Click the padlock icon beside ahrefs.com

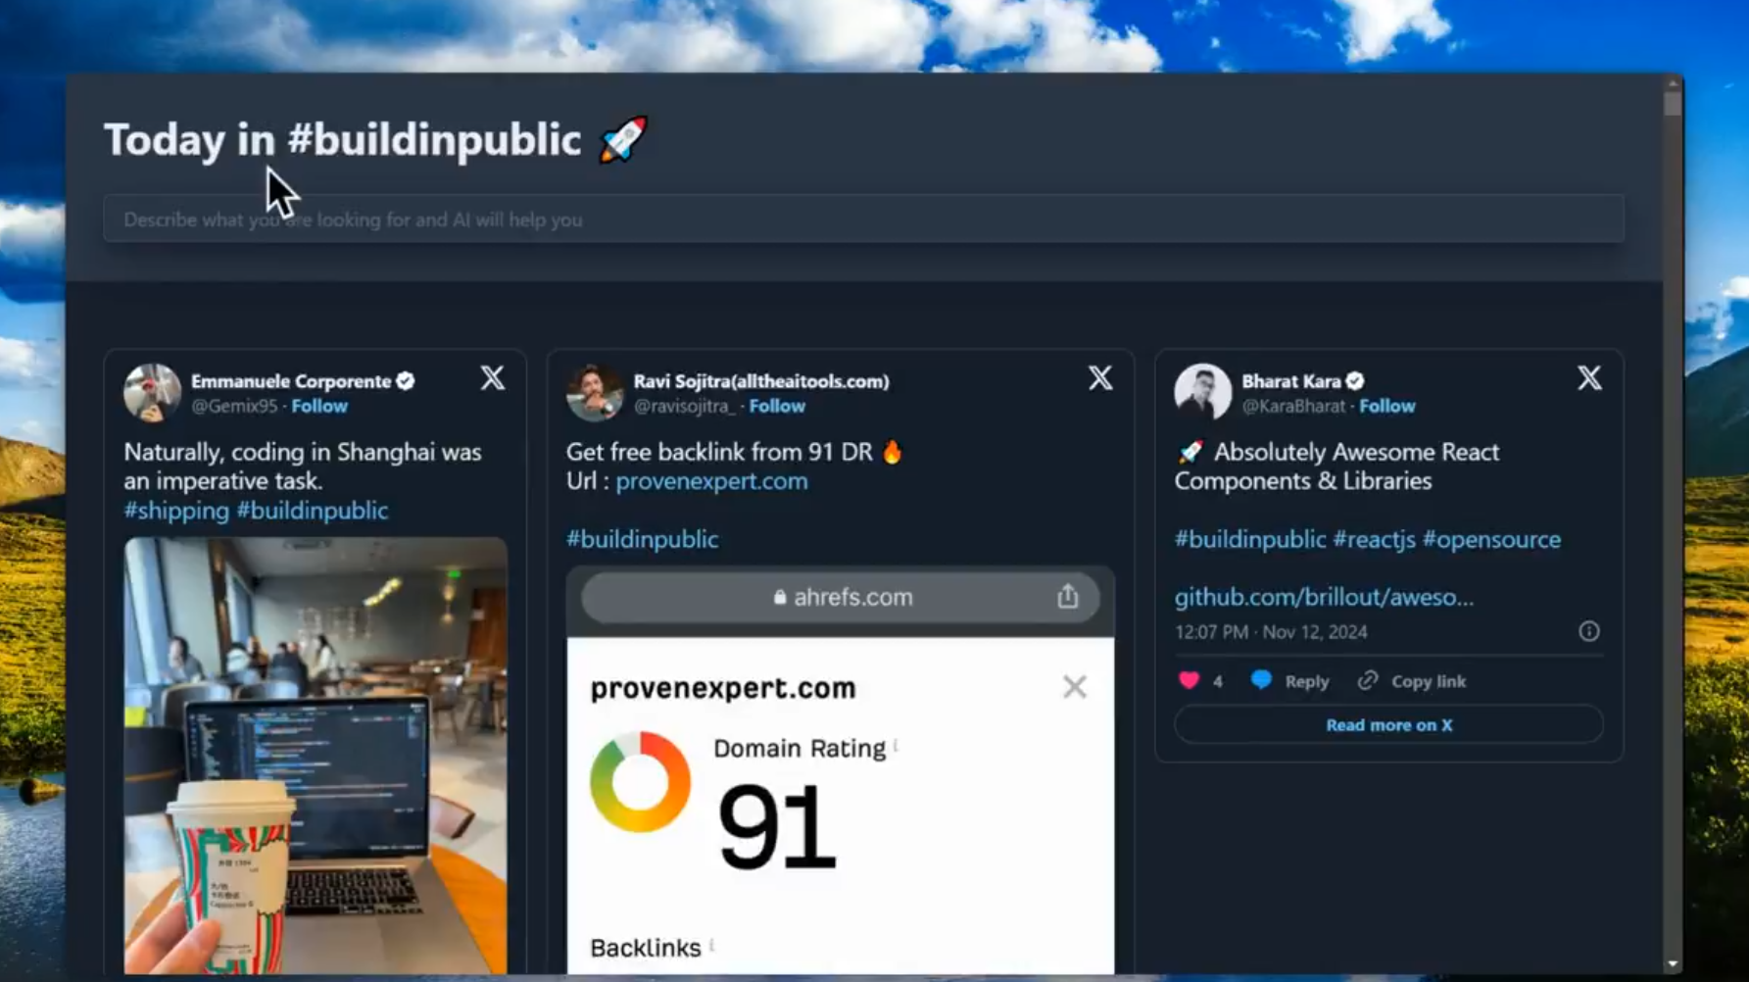point(779,597)
